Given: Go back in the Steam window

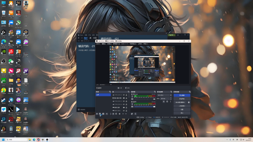Looking at the screenshot, I should [x=79, y=38].
